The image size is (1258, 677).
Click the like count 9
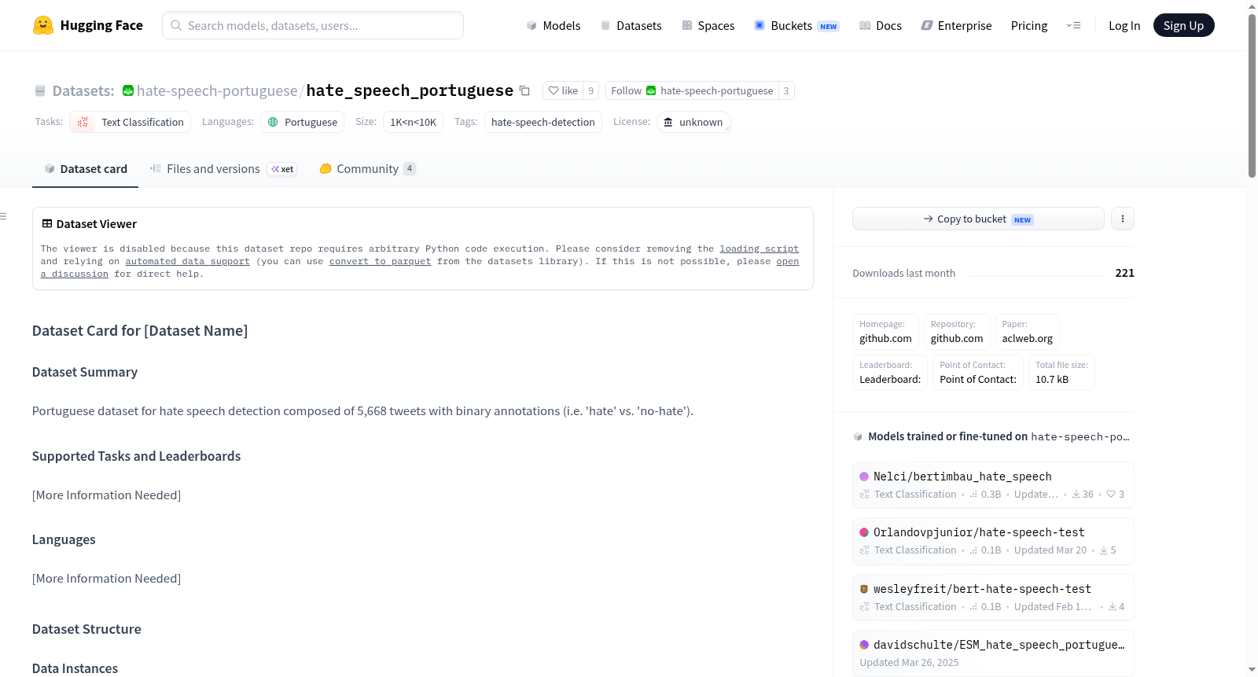click(590, 90)
